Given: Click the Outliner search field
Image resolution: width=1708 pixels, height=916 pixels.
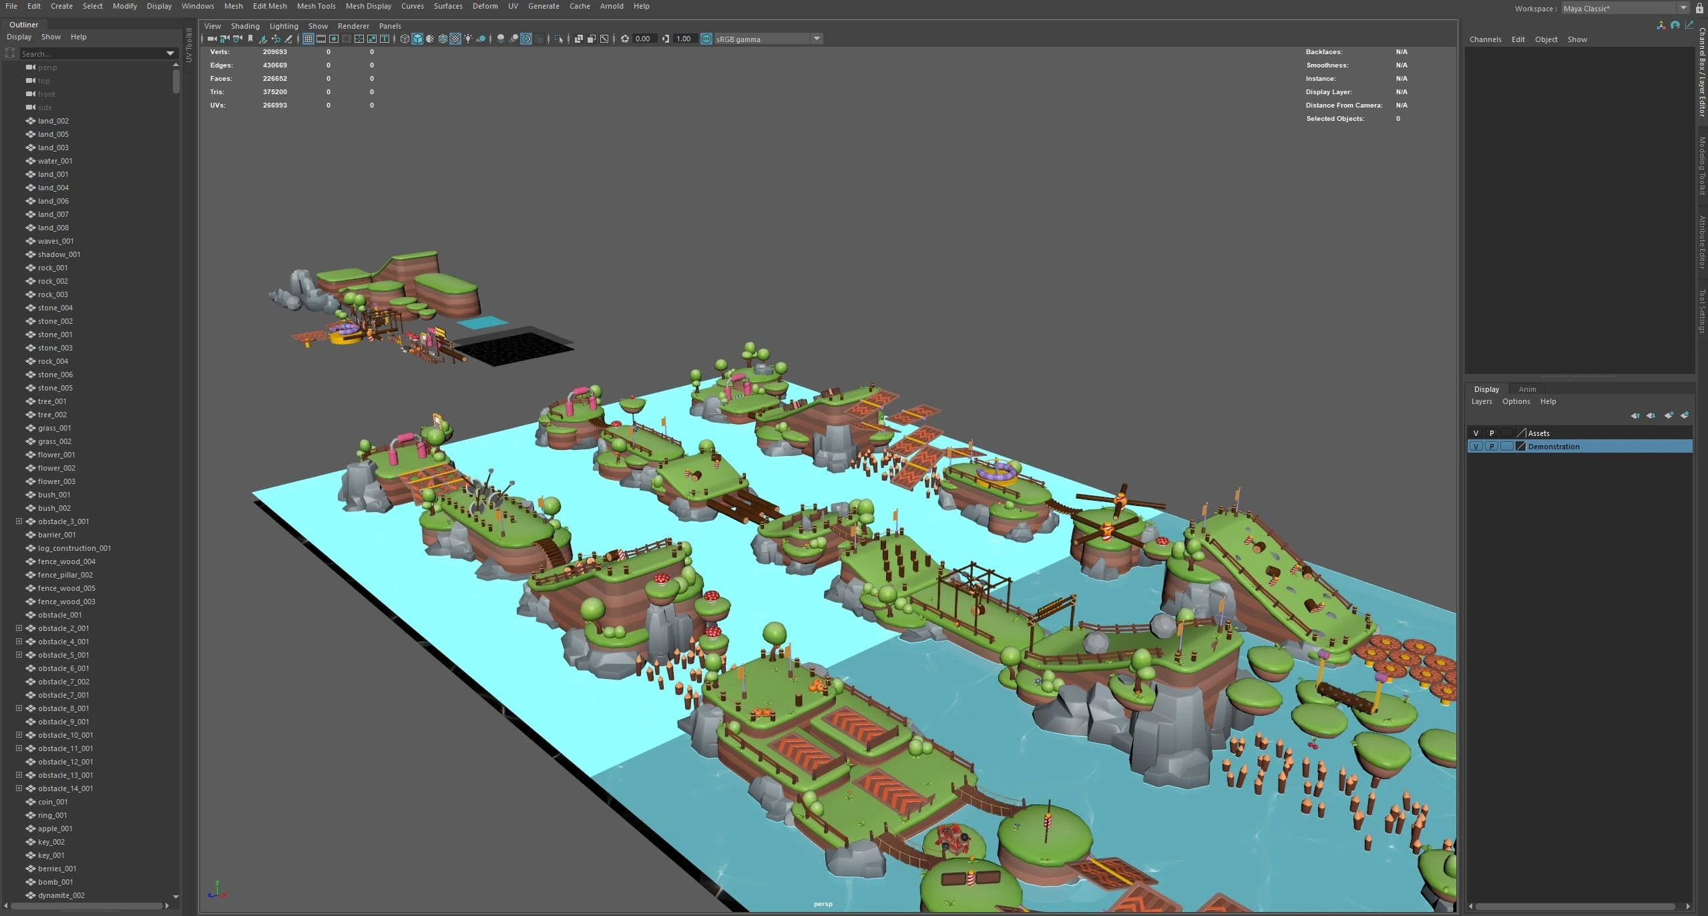Looking at the screenshot, I should [92, 53].
